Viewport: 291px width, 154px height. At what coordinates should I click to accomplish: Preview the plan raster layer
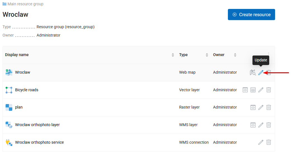coord(253,107)
